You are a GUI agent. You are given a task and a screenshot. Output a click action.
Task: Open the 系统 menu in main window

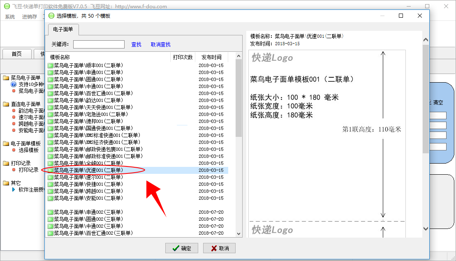point(10,17)
